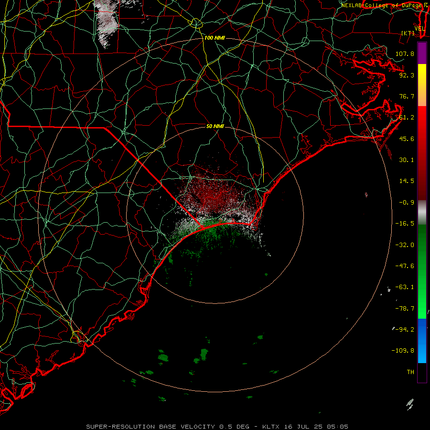Select the 76.7 velocity scale value
This screenshot has width=430, height=430.
tap(407, 96)
